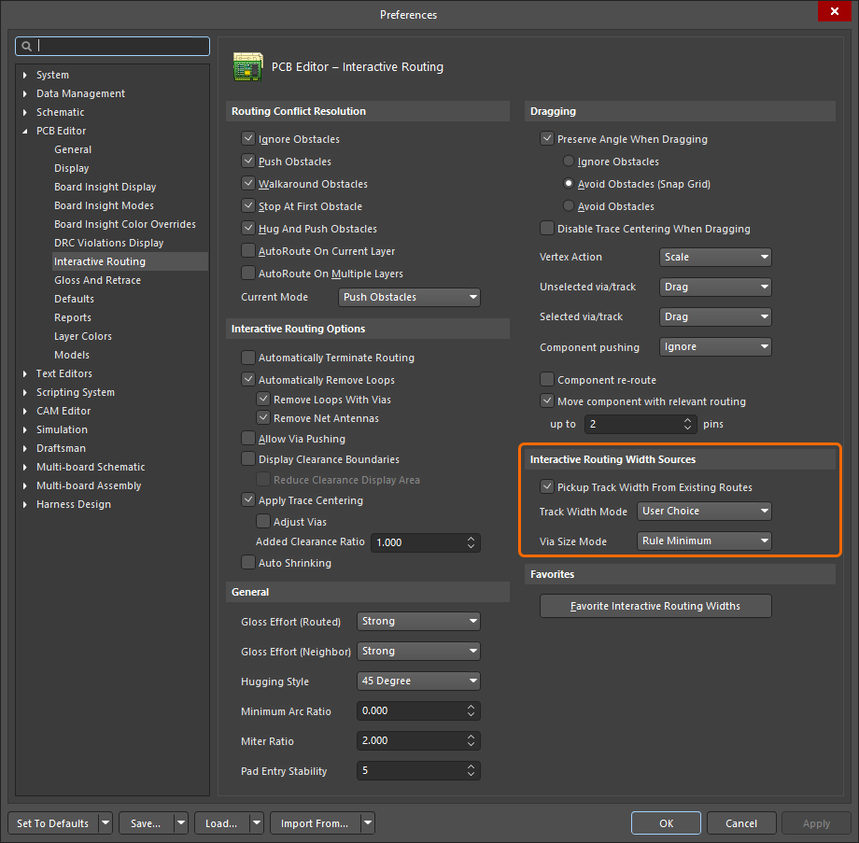Click the Miter Ratio value field
This screenshot has height=843, width=859.
[418, 740]
